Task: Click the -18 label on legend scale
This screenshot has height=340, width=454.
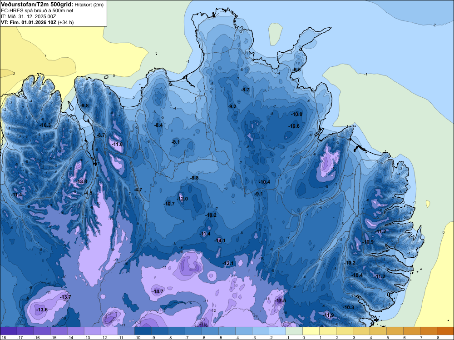Action: click(x=4, y=337)
